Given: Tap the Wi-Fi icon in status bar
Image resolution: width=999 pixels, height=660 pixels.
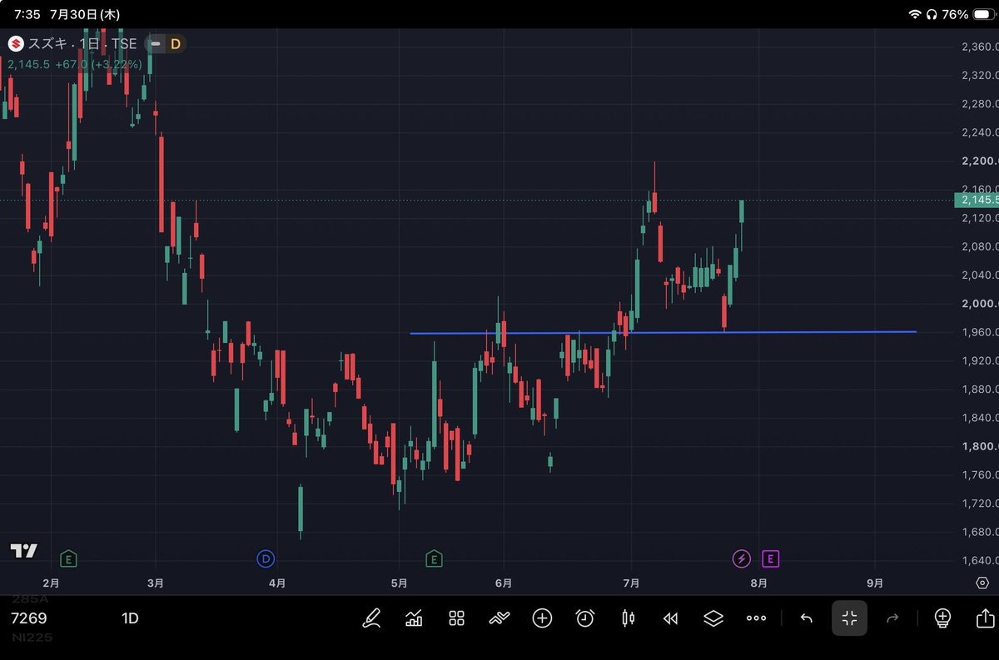Looking at the screenshot, I should pyautogui.click(x=915, y=14).
